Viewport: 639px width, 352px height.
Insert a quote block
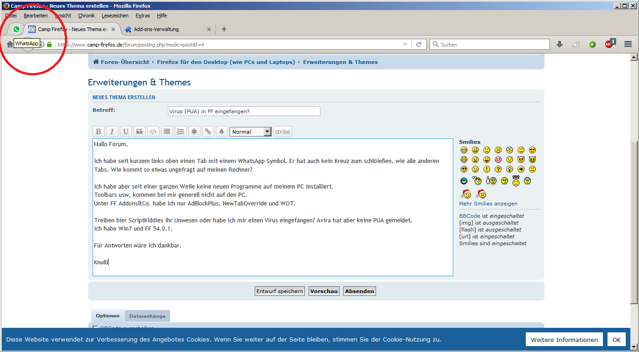click(140, 131)
